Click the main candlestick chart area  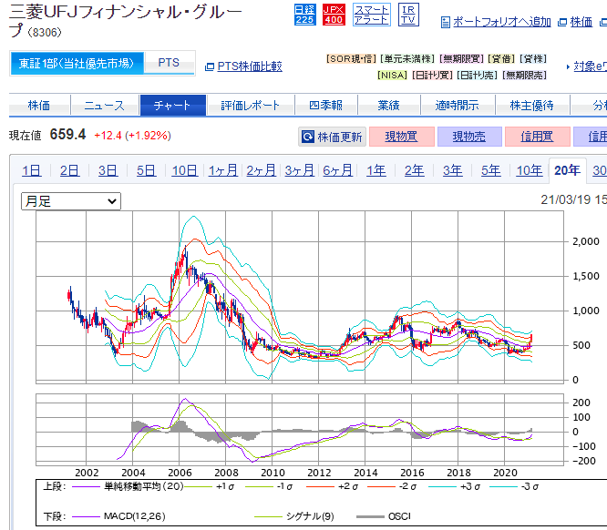click(300, 297)
